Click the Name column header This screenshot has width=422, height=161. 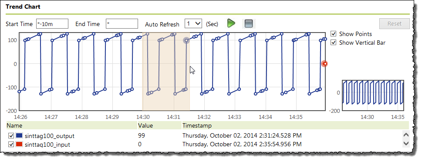point(14,125)
